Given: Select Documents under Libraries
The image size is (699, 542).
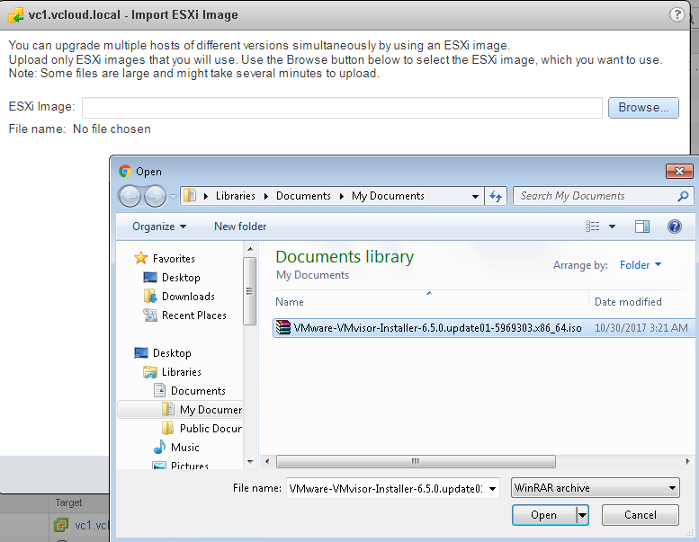Looking at the screenshot, I should (198, 391).
